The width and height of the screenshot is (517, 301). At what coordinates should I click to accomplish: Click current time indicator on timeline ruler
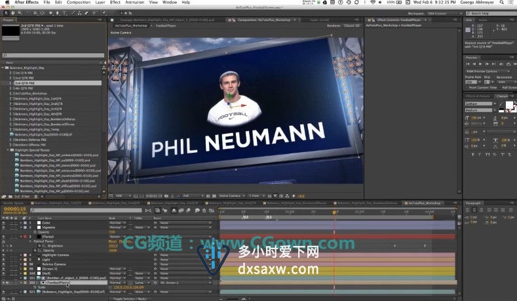pyautogui.click(x=334, y=212)
